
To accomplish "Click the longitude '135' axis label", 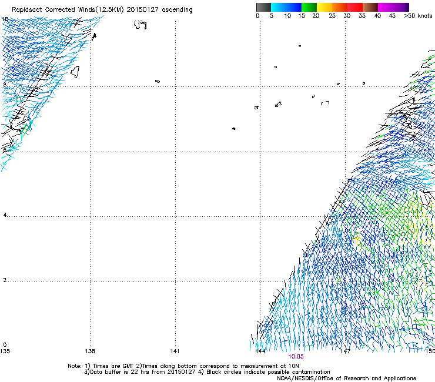I will (x=5, y=351).
